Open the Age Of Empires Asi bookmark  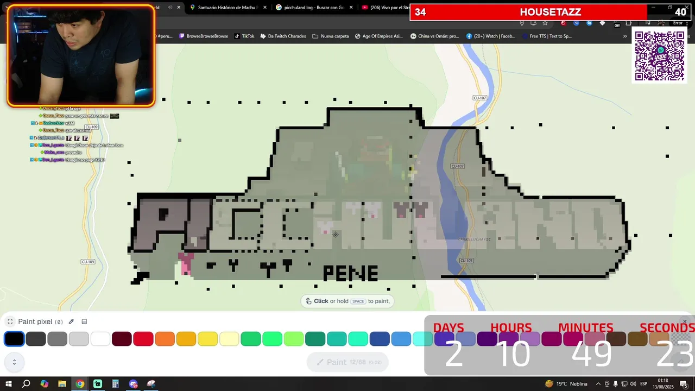pos(379,36)
